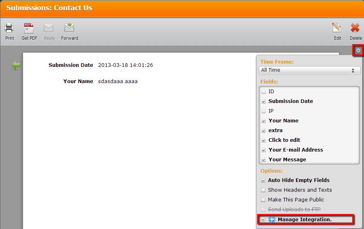Go back with green arrow icon
364x229 pixels.
click(16, 65)
